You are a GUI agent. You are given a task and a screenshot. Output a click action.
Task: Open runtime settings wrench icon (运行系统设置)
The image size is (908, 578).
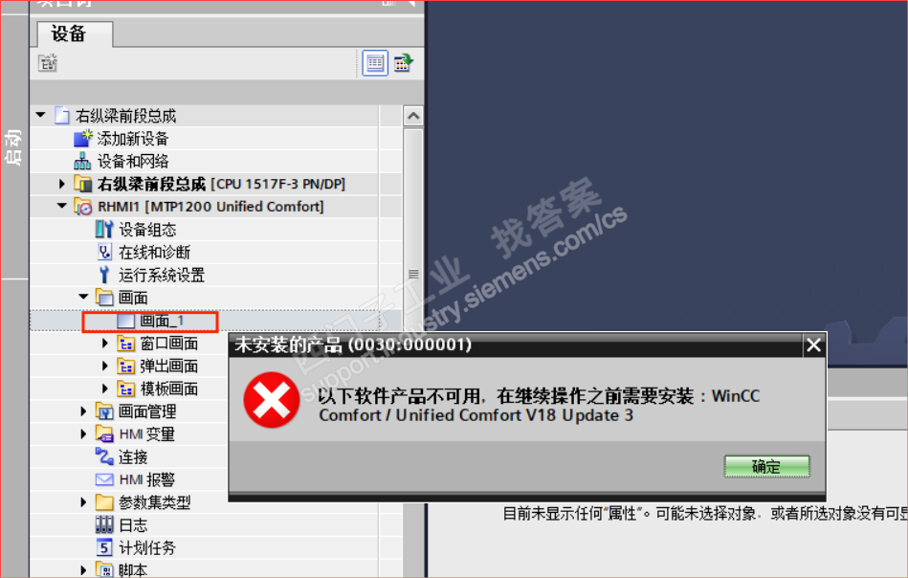(104, 275)
